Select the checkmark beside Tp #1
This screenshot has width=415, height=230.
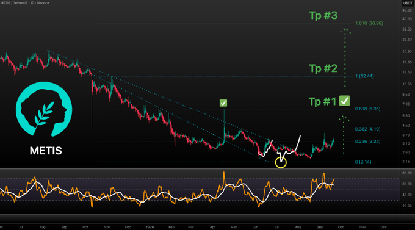coord(345,101)
